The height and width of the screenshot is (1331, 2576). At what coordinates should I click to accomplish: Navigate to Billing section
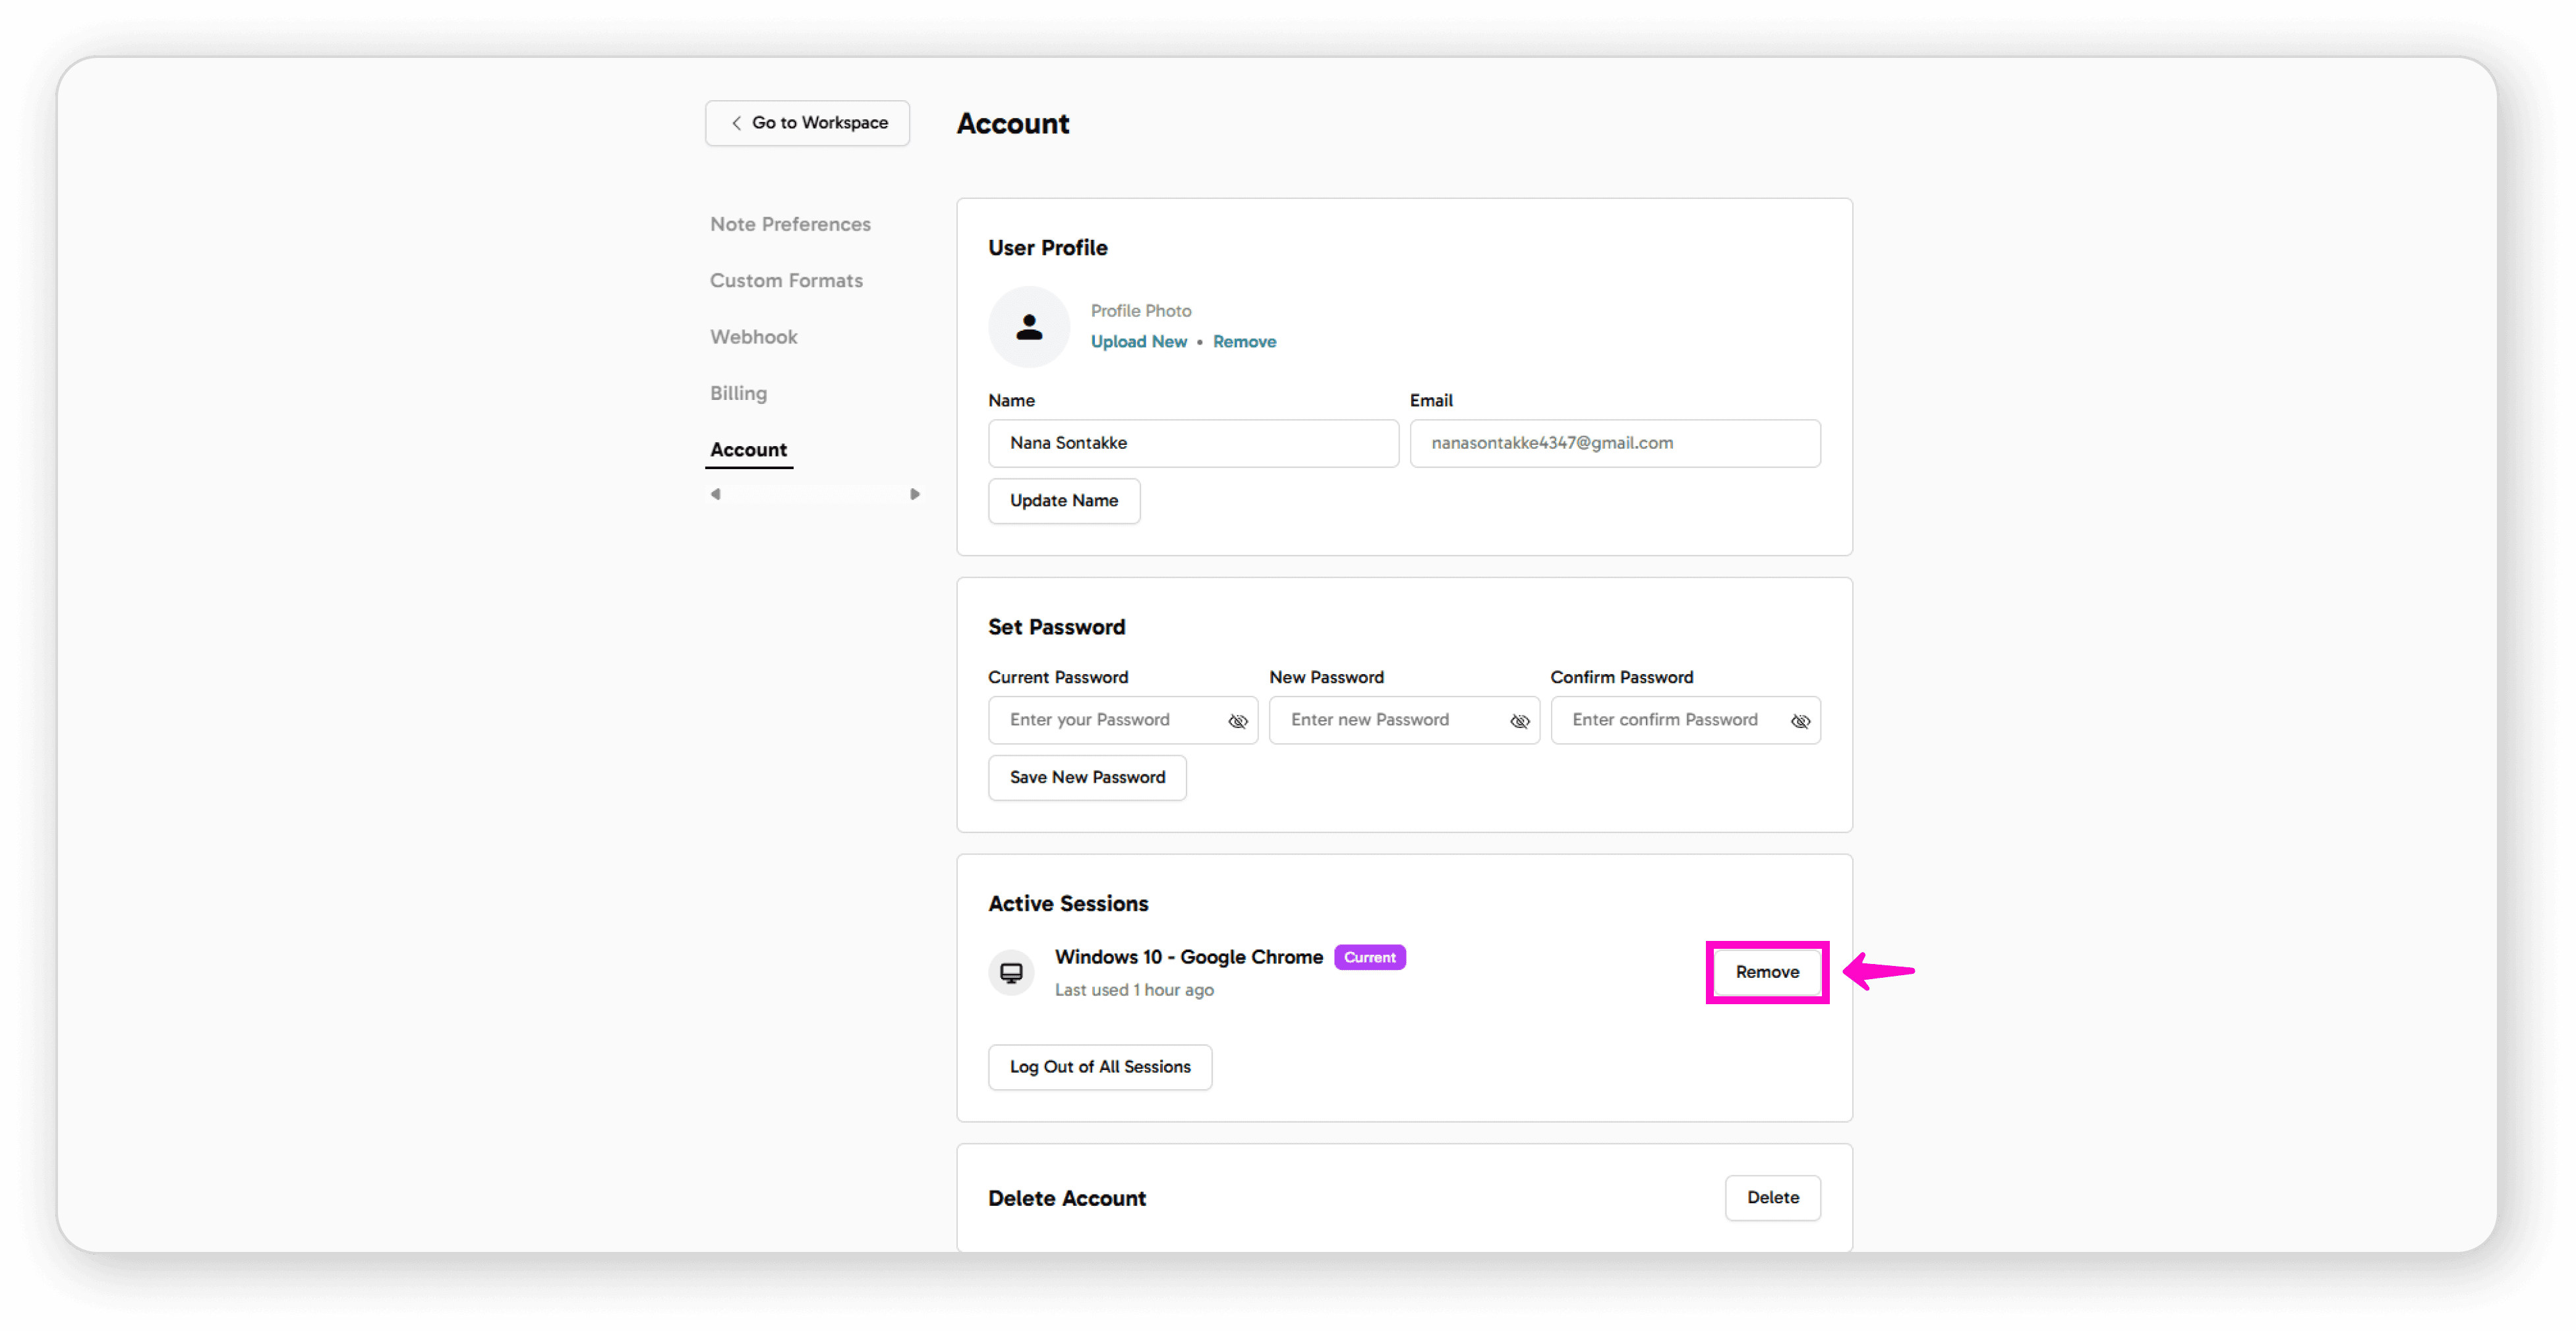click(738, 394)
